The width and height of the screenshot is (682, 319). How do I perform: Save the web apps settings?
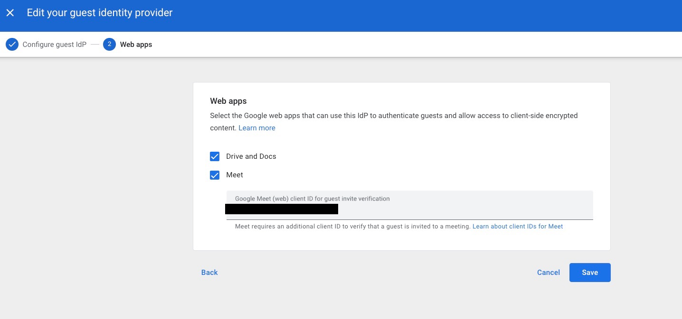[590, 273]
